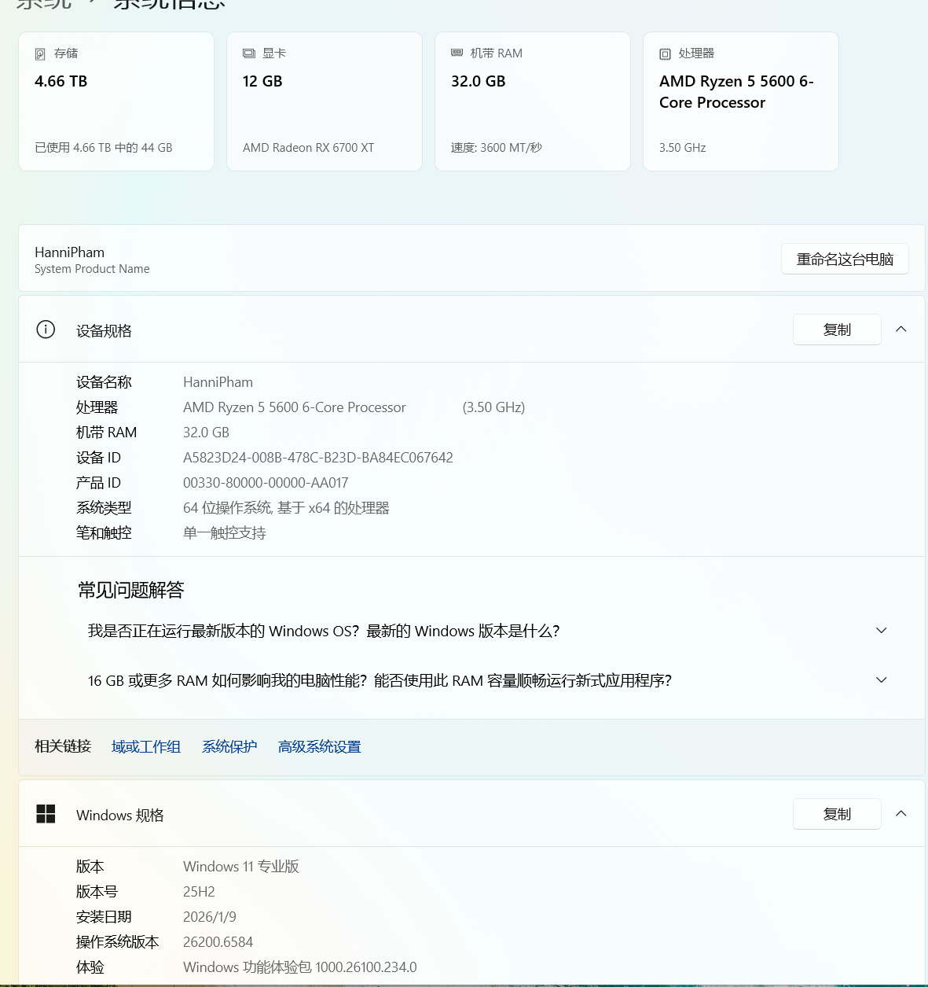Open the 12 GB graphics card tile
Image resolution: width=928 pixels, height=987 pixels.
[325, 101]
